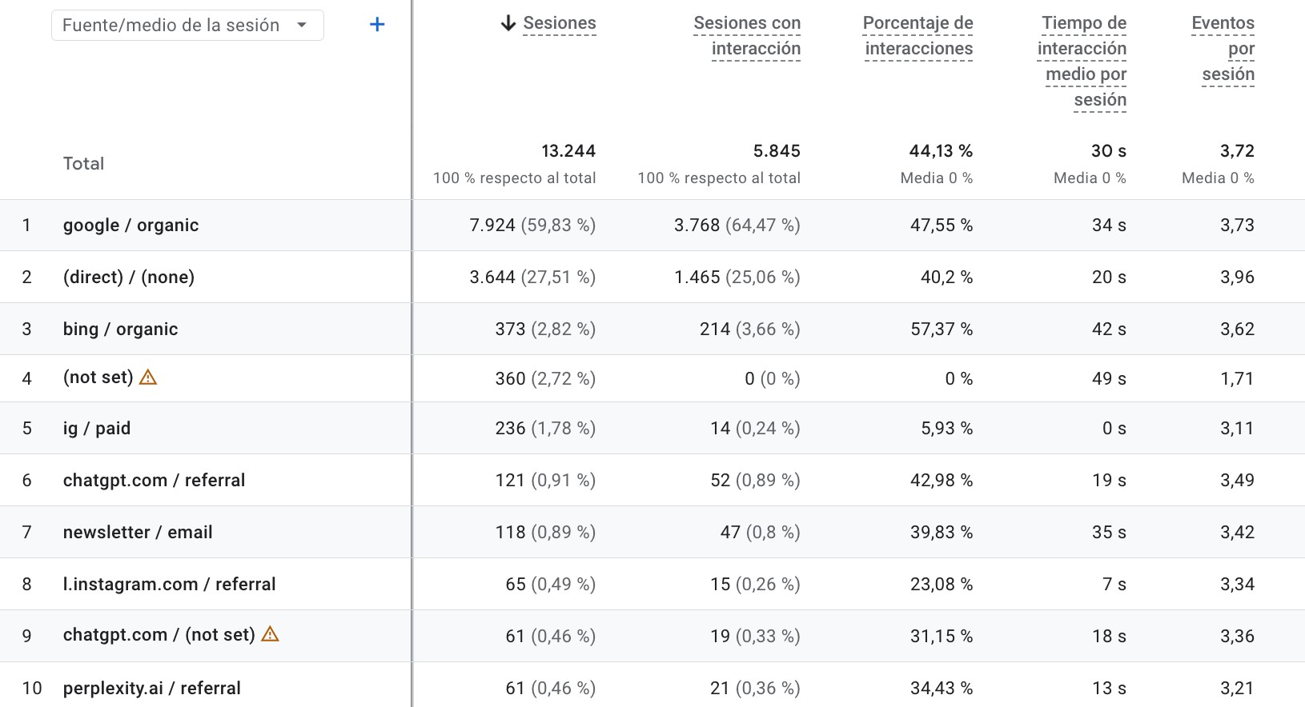
Task: Open the Fuente/medio de la sesión dropdown
Action: [187, 25]
